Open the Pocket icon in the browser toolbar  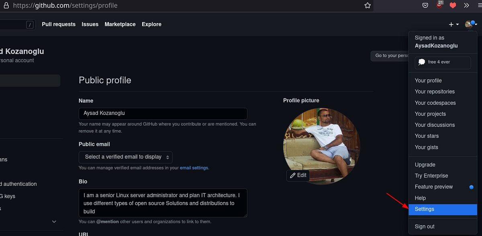[425, 5]
